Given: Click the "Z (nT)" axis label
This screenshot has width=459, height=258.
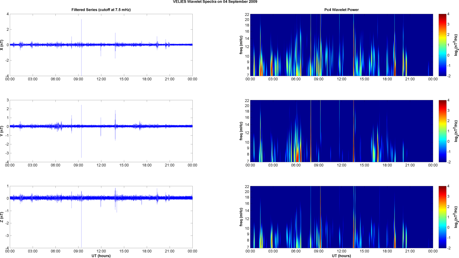Looking at the screenshot, I should (x=2, y=217).
